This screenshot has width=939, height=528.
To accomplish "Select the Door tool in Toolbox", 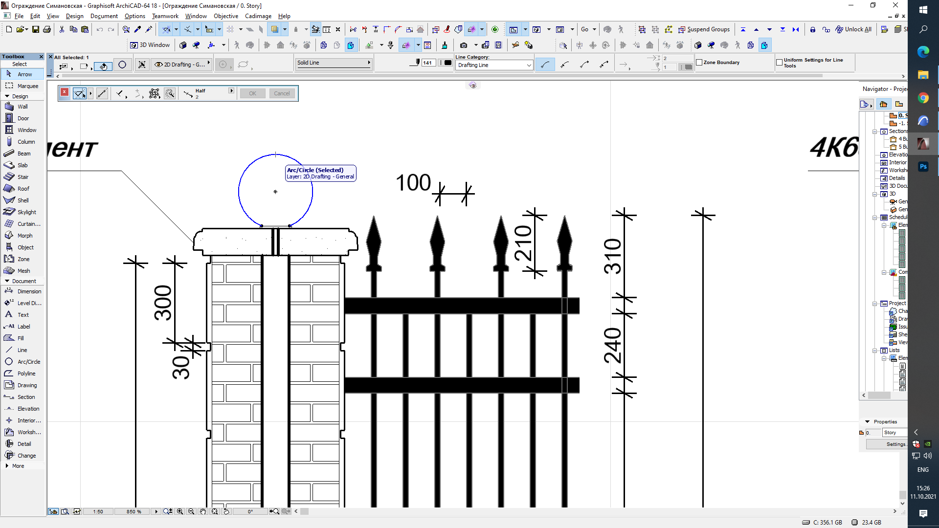I will tap(22, 118).
